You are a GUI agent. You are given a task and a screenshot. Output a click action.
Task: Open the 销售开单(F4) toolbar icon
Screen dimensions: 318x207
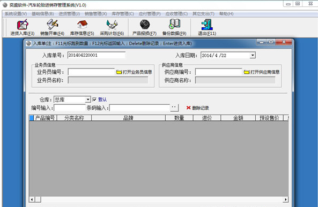coord(53,24)
